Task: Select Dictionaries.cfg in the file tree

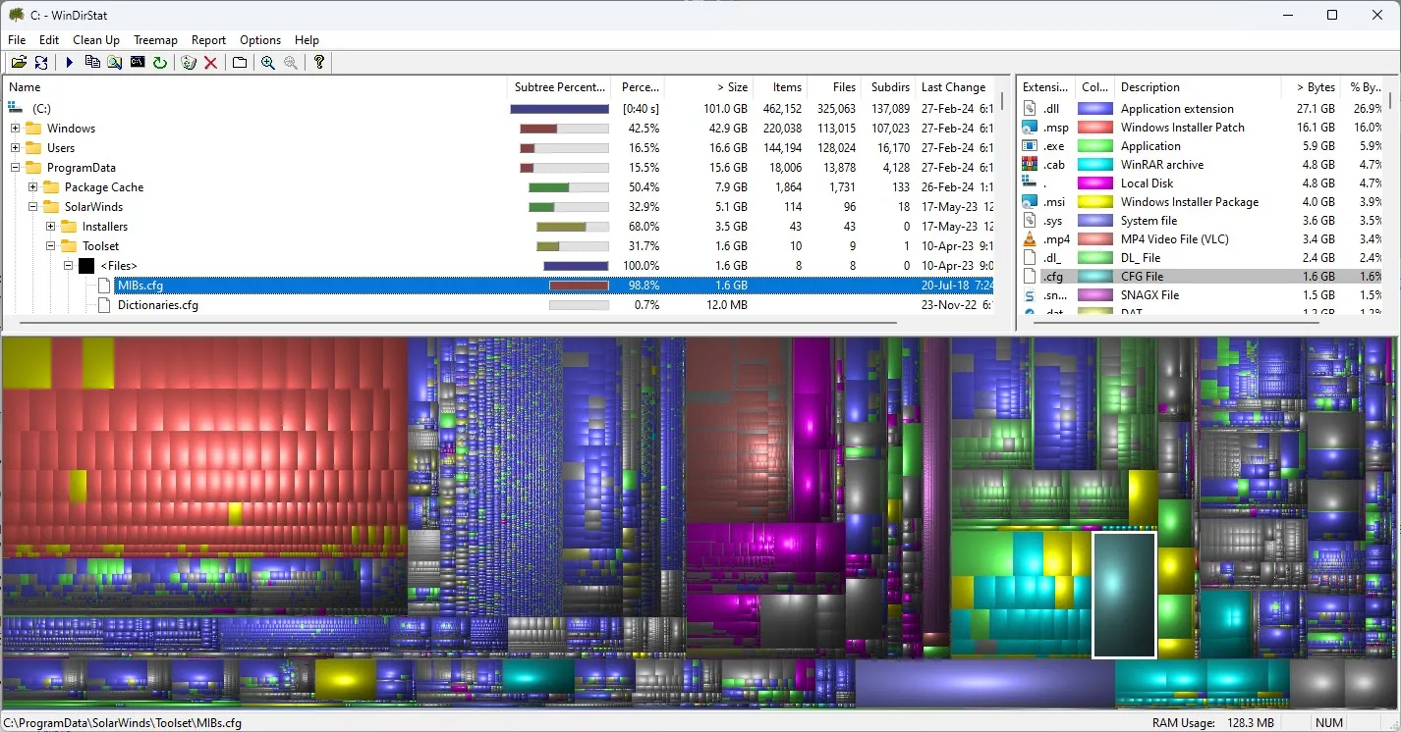Action: [x=157, y=305]
